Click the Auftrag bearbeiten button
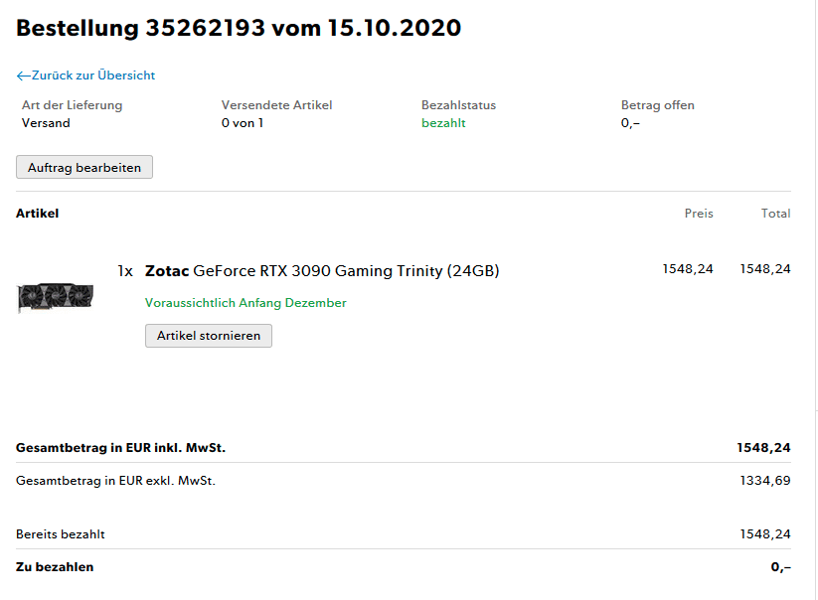This screenshot has height=600, width=818. 84,167
